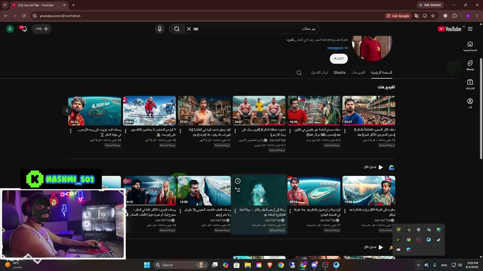Open Subscriptions in the sidebar

470,84
